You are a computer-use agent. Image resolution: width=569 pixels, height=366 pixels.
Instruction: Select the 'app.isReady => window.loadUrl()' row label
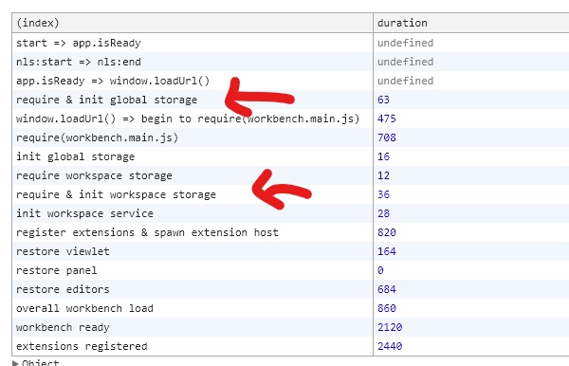coord(113,81)
